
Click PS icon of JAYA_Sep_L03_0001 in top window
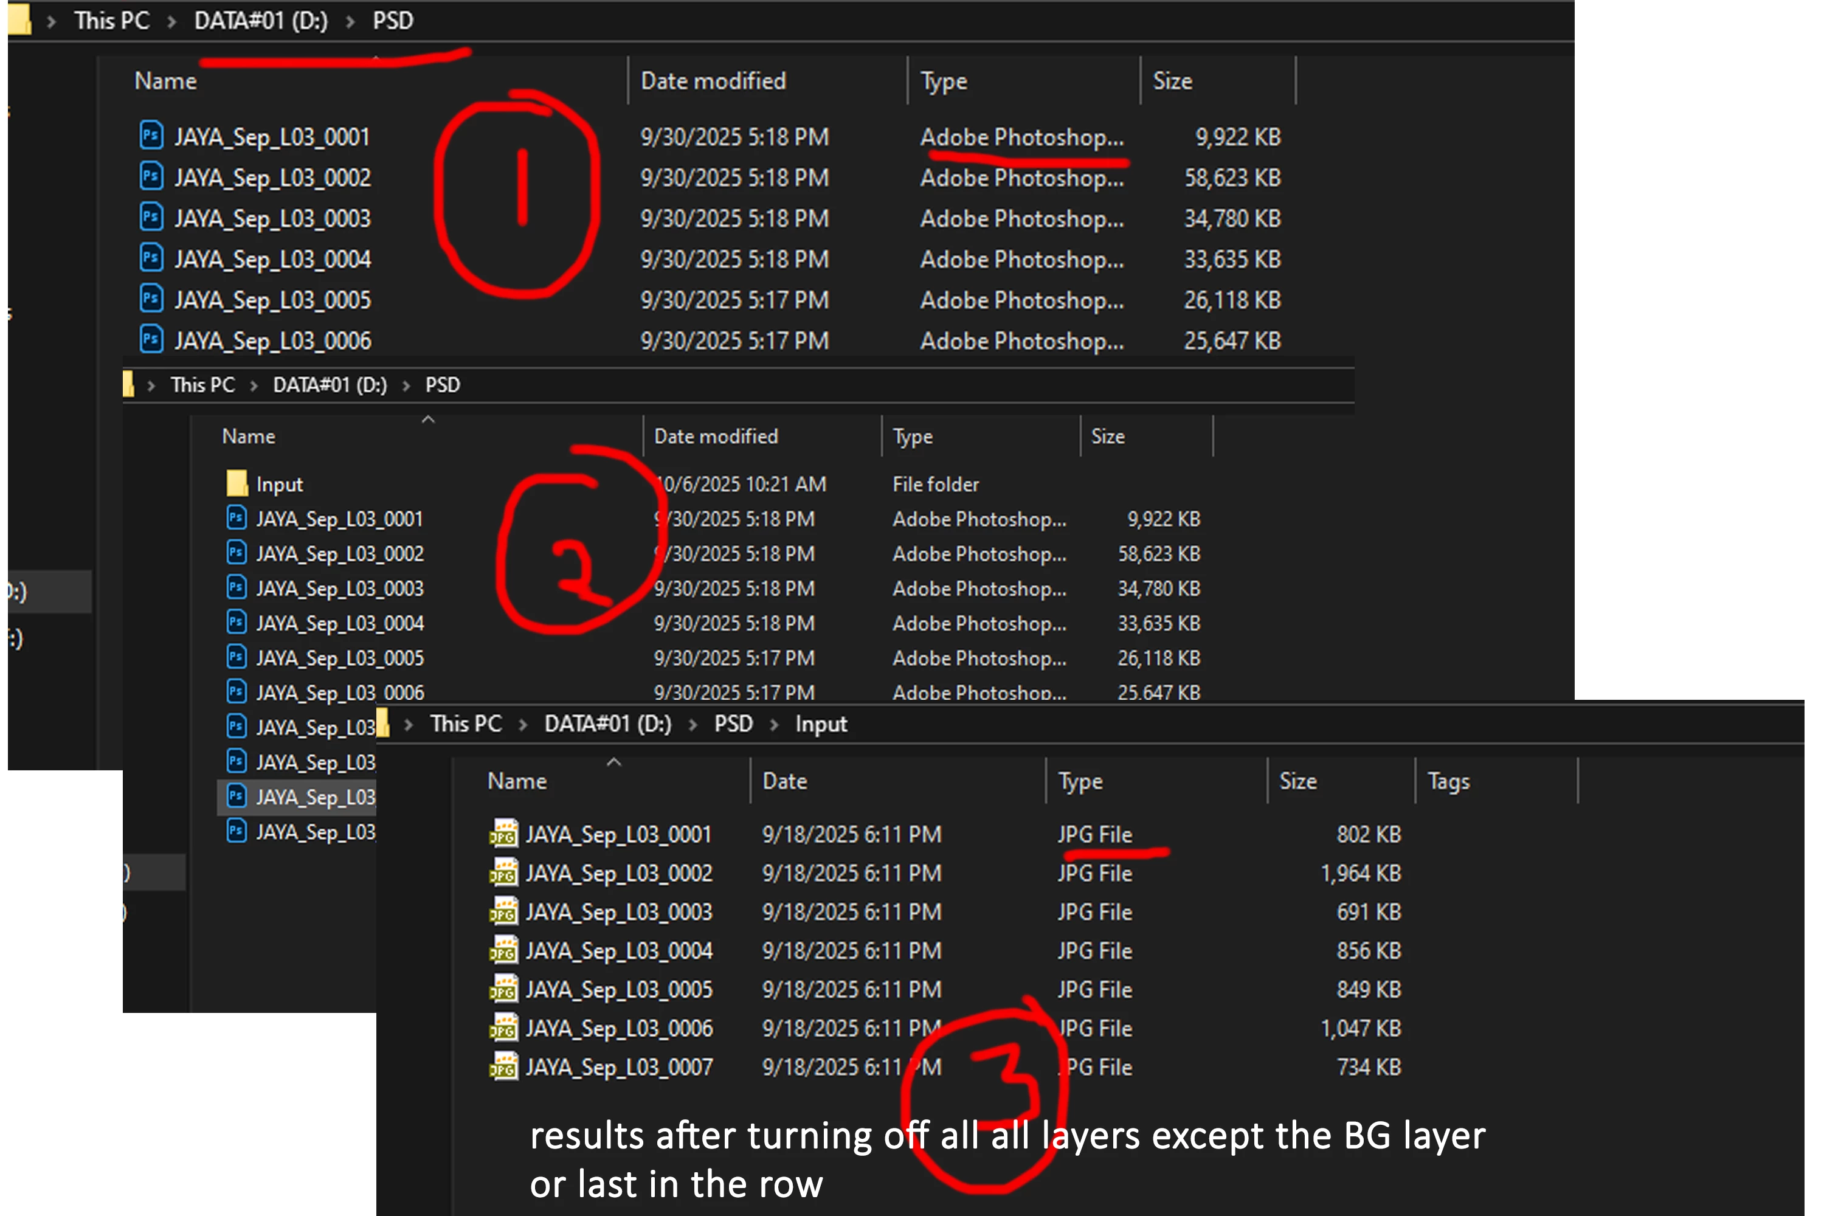click(x=151, y=136)
